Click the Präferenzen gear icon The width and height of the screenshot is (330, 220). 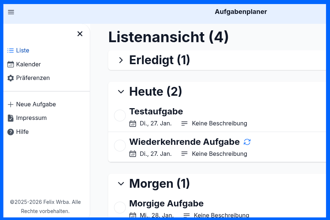coord(10,78)
